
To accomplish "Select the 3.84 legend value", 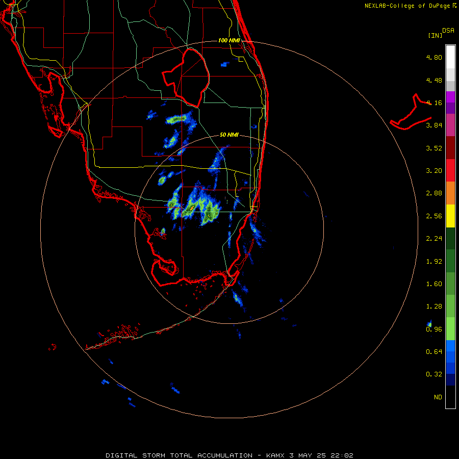I will tap(434, 125).
